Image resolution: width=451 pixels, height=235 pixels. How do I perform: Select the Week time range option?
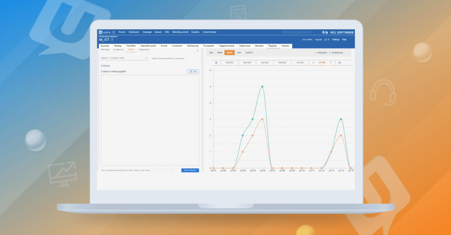pos(219,52)
